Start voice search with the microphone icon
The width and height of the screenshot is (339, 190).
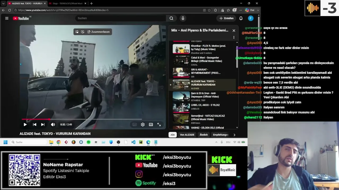(183, 18)
